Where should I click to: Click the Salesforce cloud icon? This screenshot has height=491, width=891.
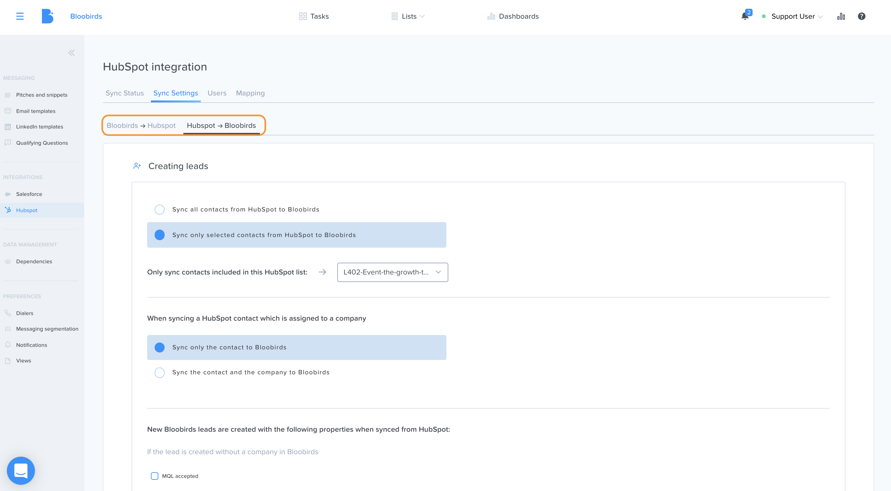[x=7, y=194]
